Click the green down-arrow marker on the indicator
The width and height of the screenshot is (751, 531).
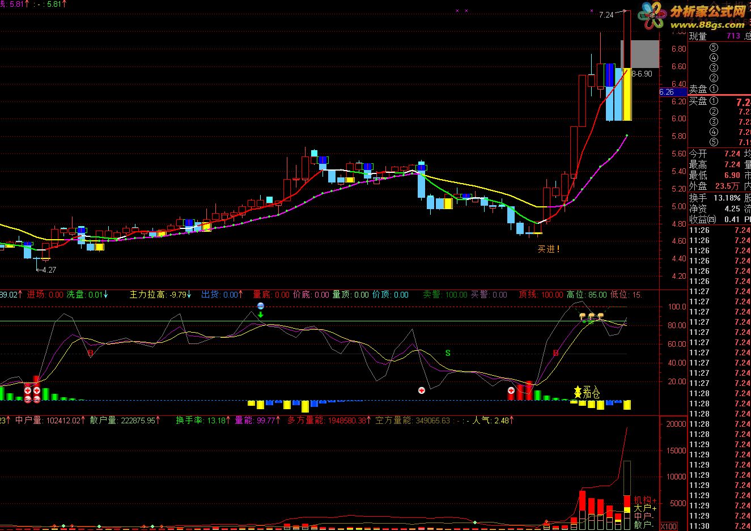click(260, 313)
